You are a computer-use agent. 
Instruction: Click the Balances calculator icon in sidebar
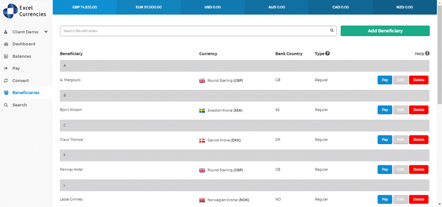(6, 56)
